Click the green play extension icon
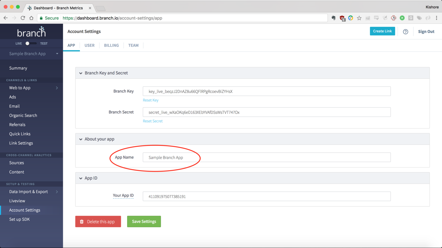442x248 pixels. pos(402,18)
